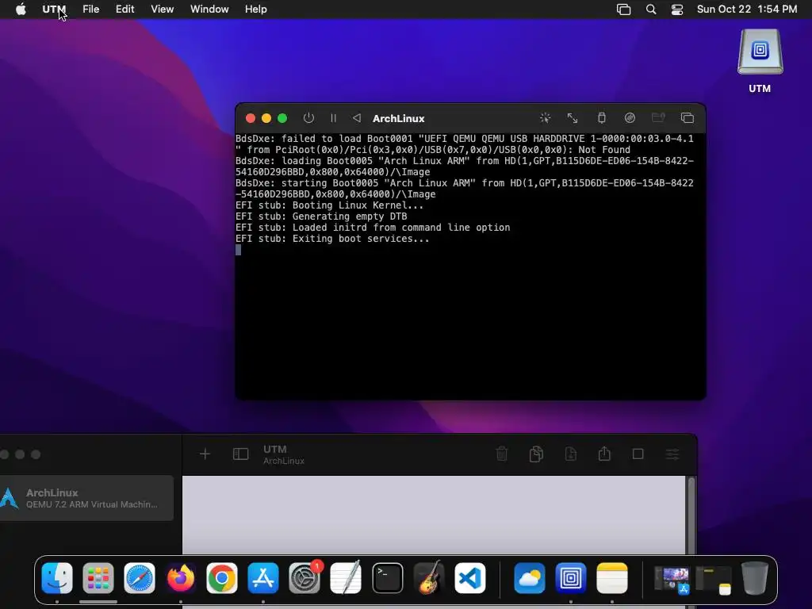
Task: Show all VM windows icon in toolbar
Action: tap(688, 118)
